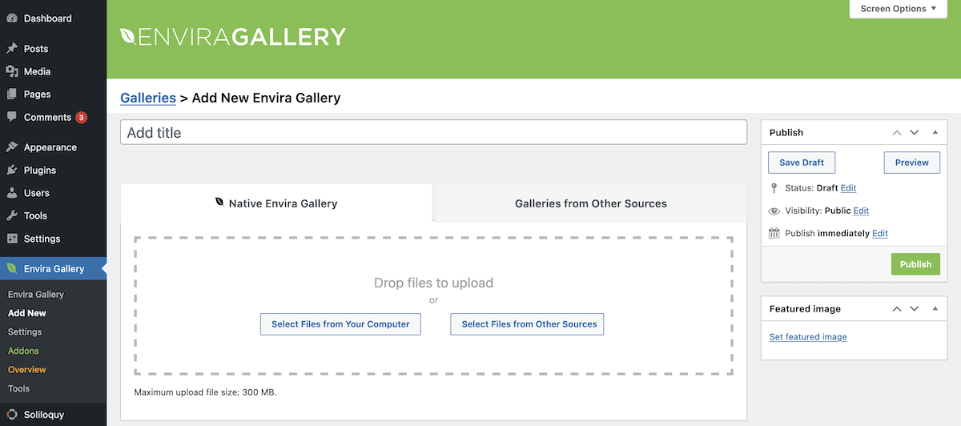This screenshot has height=426, width=961.
Task: Open the Envira submenu Settings entry
Action: click(25, 332)
